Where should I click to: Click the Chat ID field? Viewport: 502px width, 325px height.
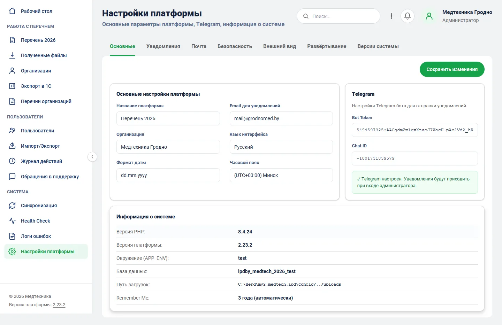tap(415, 158)
